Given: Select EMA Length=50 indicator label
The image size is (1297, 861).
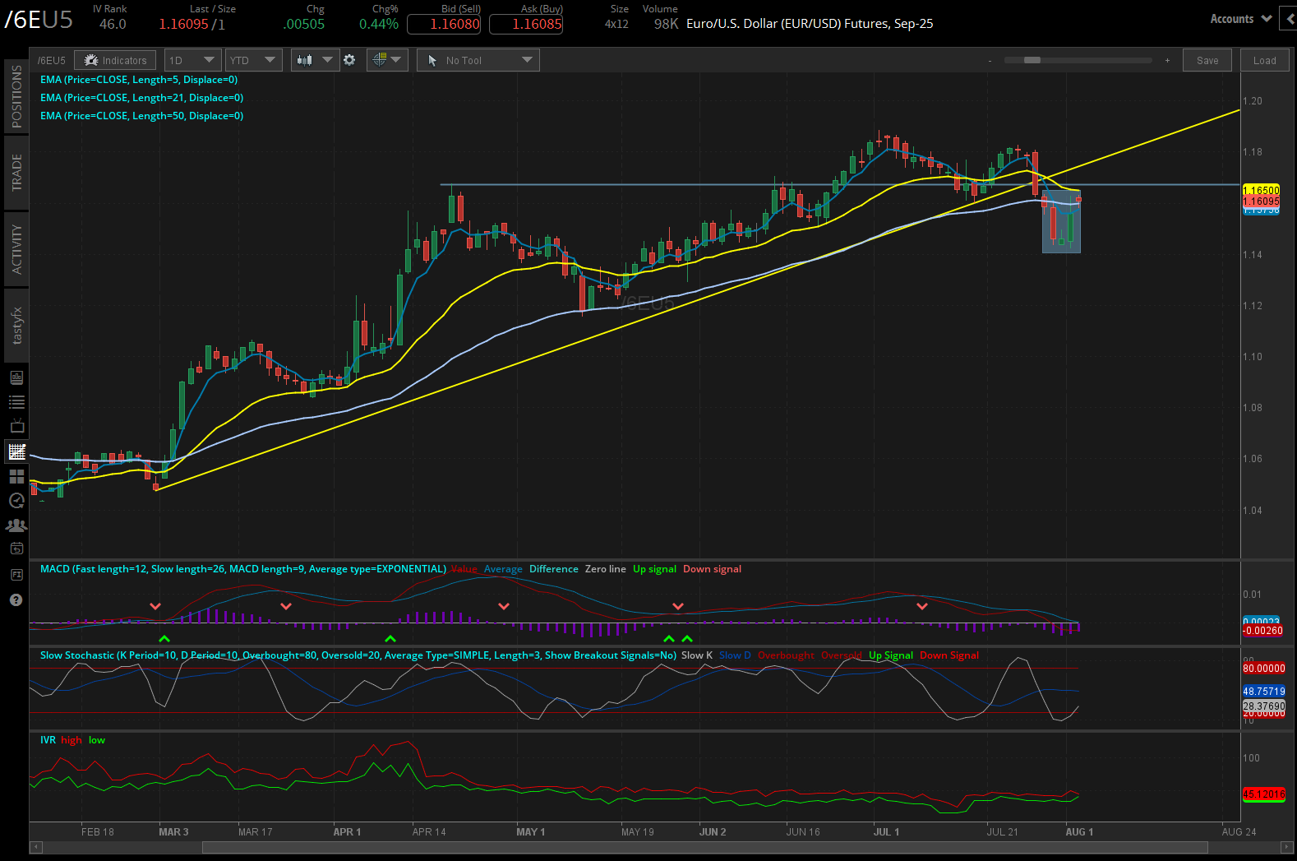Looking at the screenshot, I should (x=141, y=116).
